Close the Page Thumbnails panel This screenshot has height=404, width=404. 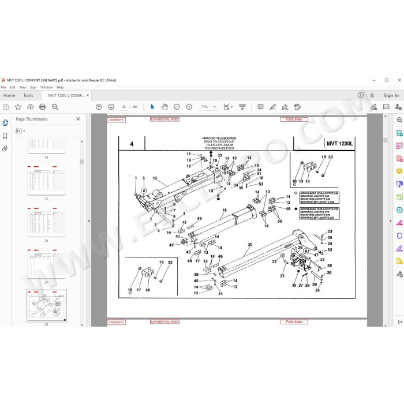(78, 119)
